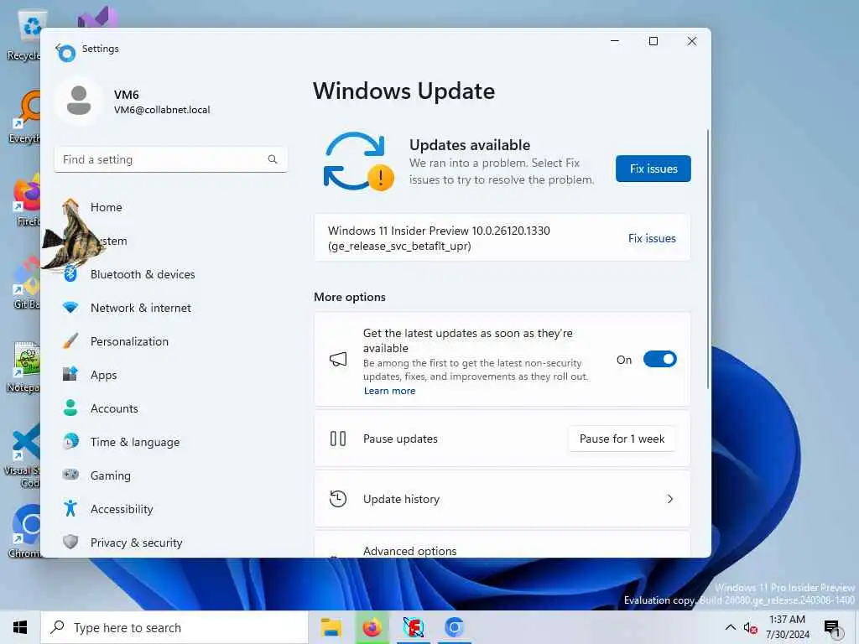Click the Type here to search box
859x644 pixels.
(174, 627)
